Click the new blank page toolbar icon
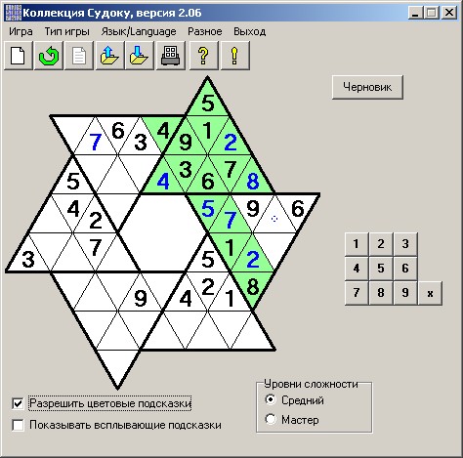The height and width of the screenshot is (458, 463). pyautogui.click(x=19, y=56)
